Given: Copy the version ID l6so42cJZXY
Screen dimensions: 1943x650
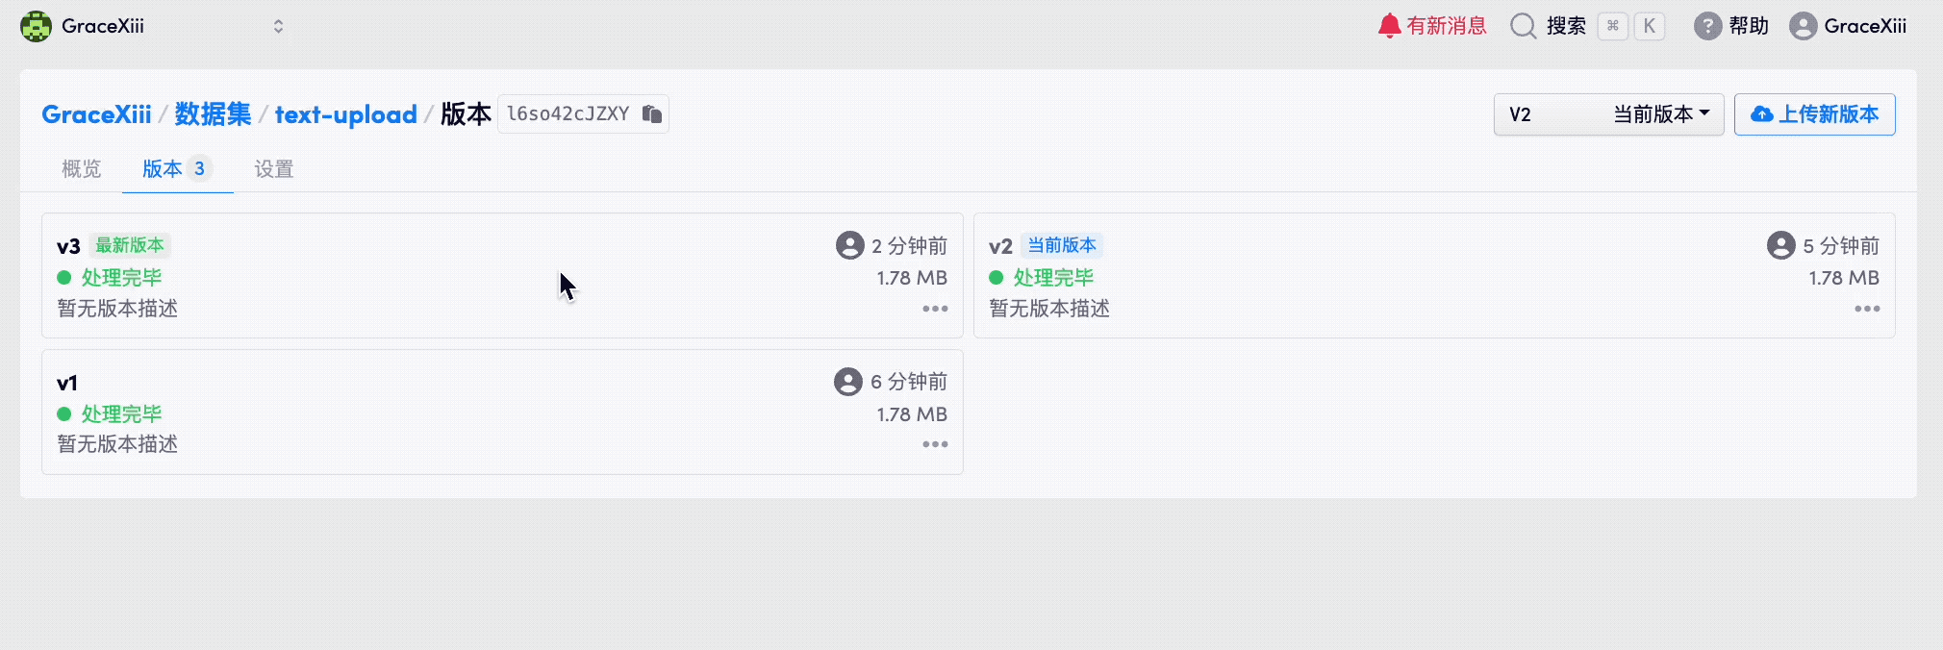Looking at the screenshot, I should click(x=652, y=114).
